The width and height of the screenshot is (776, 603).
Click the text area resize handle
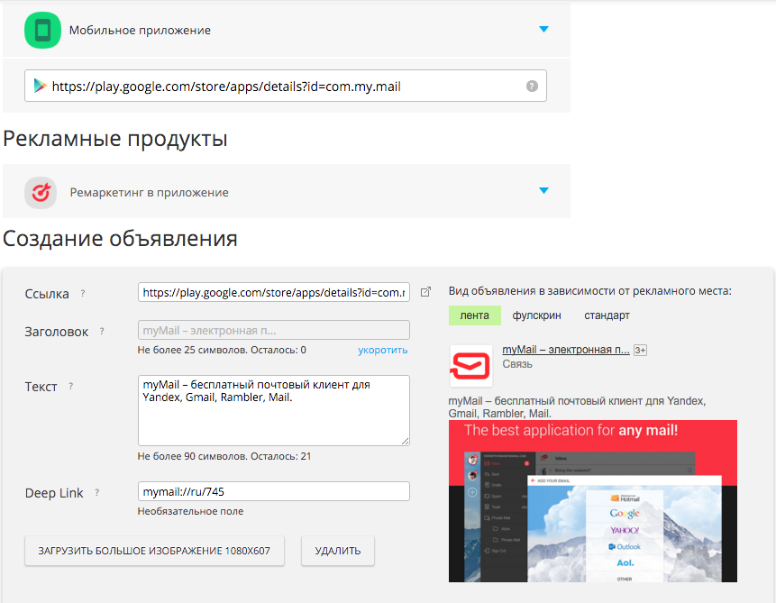[406, 441]
